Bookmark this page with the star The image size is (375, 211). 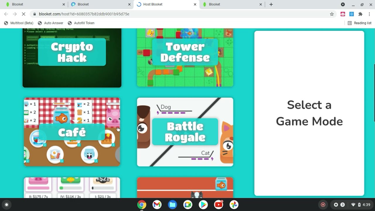pyautogui.click(x=332, y=14)
